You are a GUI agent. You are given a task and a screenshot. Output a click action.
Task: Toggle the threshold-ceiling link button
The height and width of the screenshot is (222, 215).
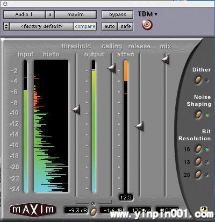pos(93,212)
